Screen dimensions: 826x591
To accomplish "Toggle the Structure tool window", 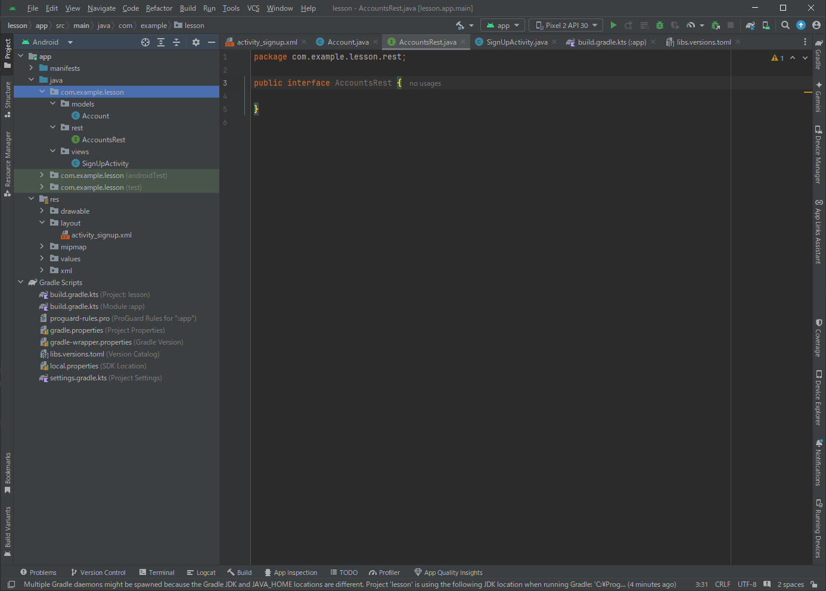I will click(7, 99).
